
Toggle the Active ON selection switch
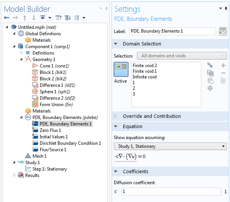[x=121, y=69]
